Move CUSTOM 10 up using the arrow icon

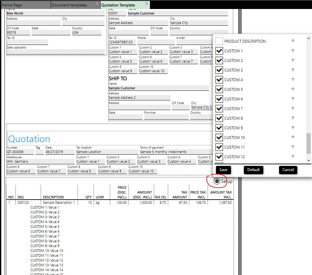(293, 137)
